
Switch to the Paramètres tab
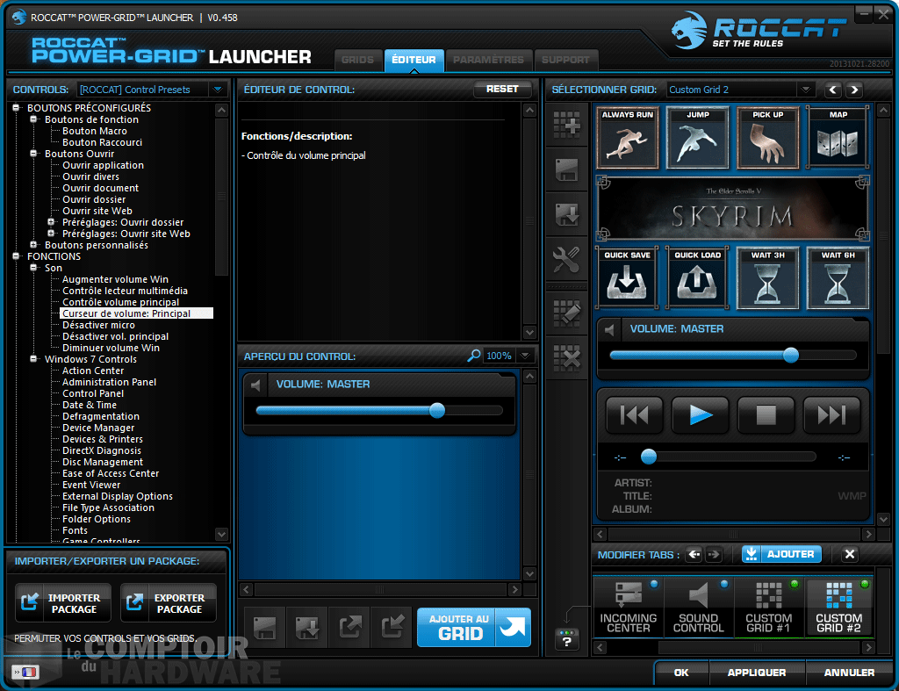click(489, 60)
